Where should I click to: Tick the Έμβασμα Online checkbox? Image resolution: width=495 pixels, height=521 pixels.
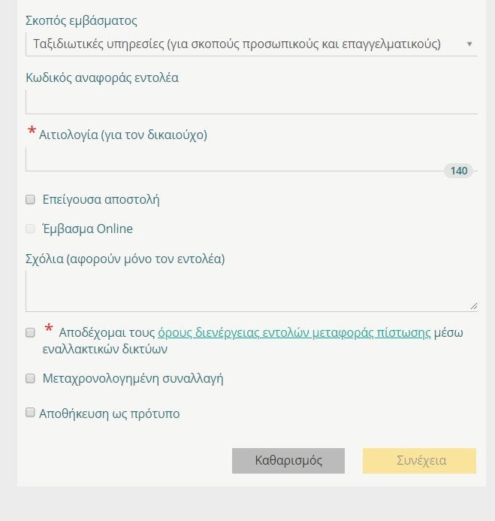30,229
